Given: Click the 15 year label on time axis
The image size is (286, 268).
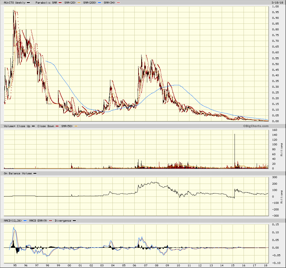Looking at the screenshot, I should coord(233,266).
